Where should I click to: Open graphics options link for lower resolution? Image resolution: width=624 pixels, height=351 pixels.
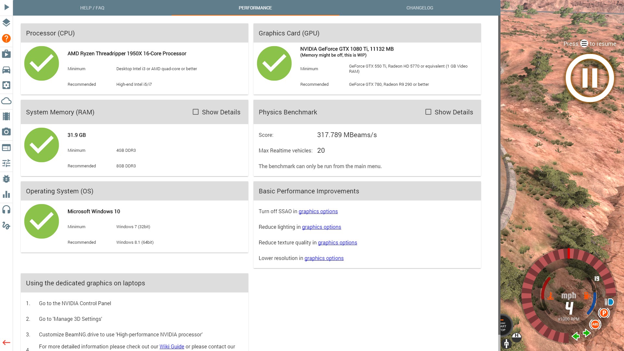point(324,258)
